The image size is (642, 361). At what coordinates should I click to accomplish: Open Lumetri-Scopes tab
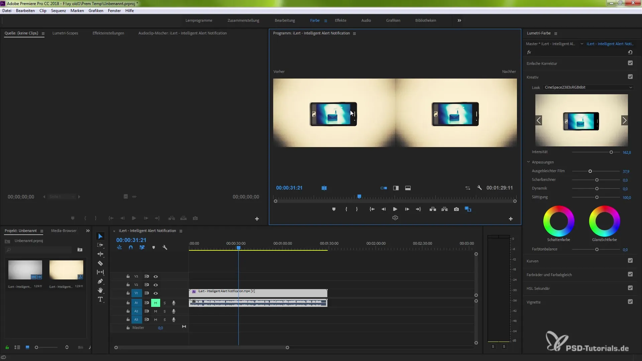(65, 33)
